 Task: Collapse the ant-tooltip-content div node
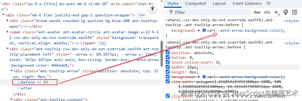[11, 99]
